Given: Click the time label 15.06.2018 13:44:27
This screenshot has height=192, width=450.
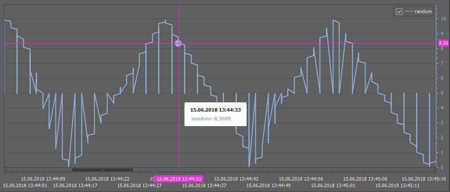Looking at the screenshot, I should coord(140,185).
